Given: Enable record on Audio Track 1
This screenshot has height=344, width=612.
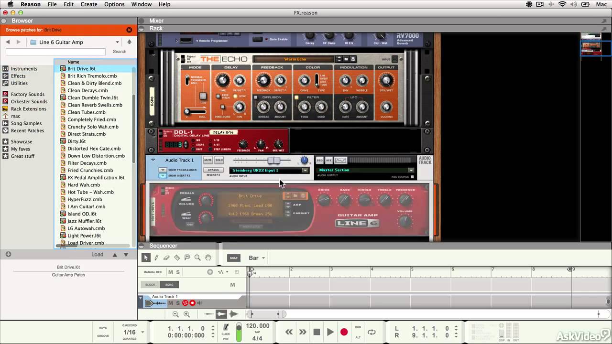Looking at the screenshot, I should [x=193, y=303].
